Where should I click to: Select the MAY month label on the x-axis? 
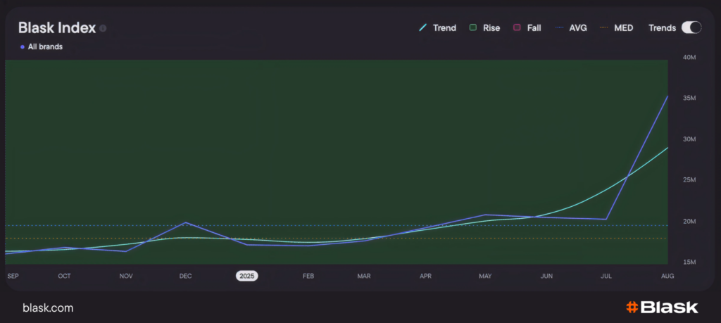(x=485, y=276)
